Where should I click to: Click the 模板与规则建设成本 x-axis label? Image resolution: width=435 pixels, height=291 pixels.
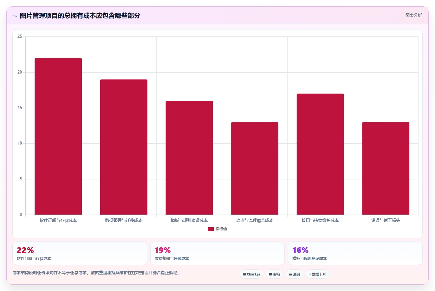tap(189, 220)
